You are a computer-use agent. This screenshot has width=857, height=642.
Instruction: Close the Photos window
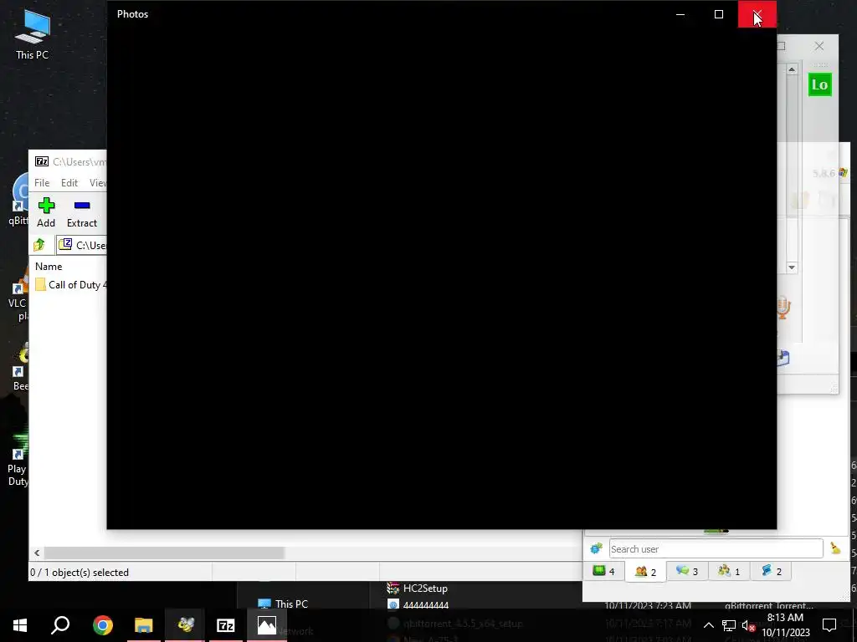point(757,14)
